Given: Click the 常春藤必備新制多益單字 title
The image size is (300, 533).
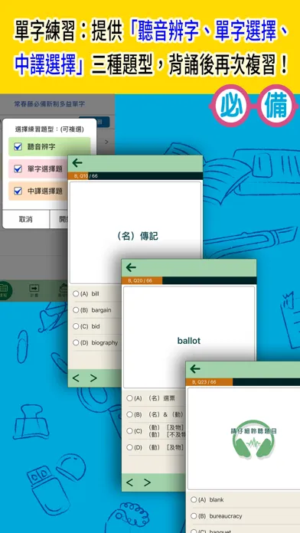Looking at the screenshot, I should [50, 104].
